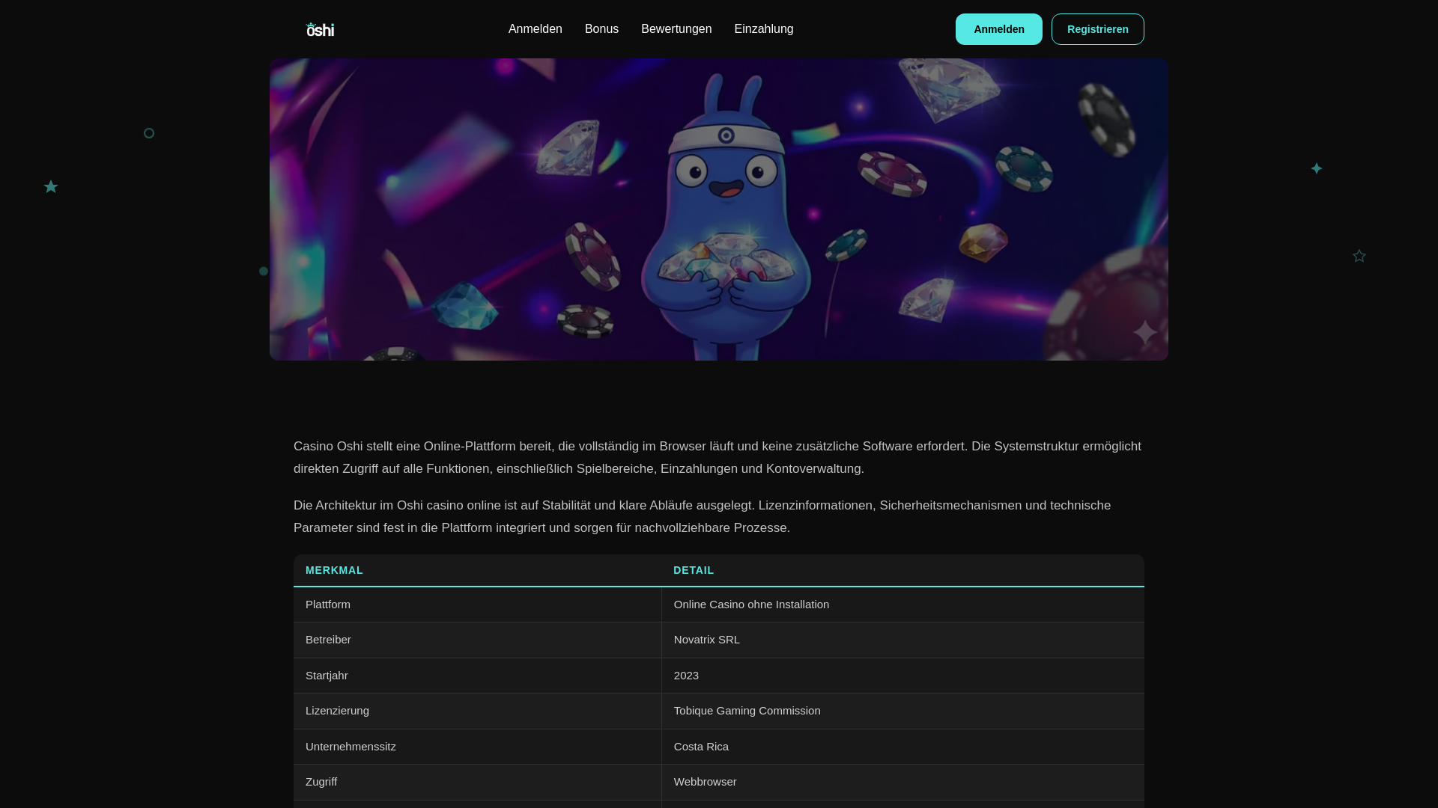Click the filled teal Anmelden button
This screenshot has height=808, width=1438.
998,29
